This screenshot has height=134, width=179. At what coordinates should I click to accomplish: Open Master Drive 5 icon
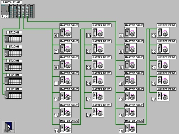coord(66,32)
